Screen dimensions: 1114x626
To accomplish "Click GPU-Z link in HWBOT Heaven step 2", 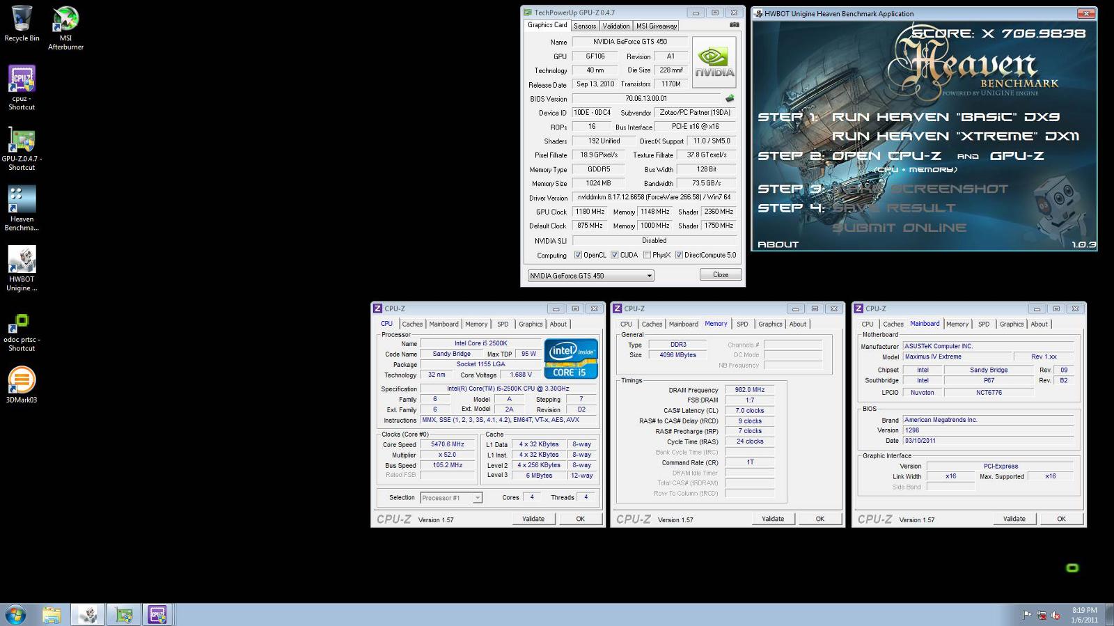I will point(1017,156).
